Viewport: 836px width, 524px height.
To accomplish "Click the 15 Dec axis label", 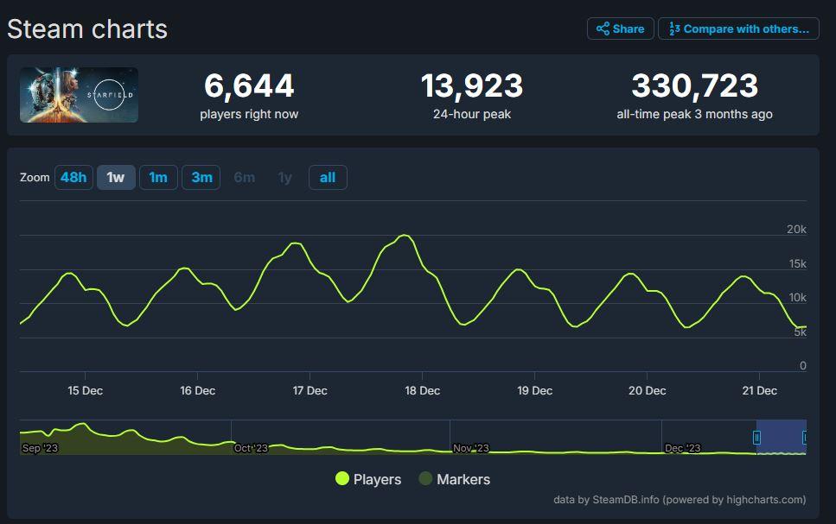I will click(x=86, y=390).
